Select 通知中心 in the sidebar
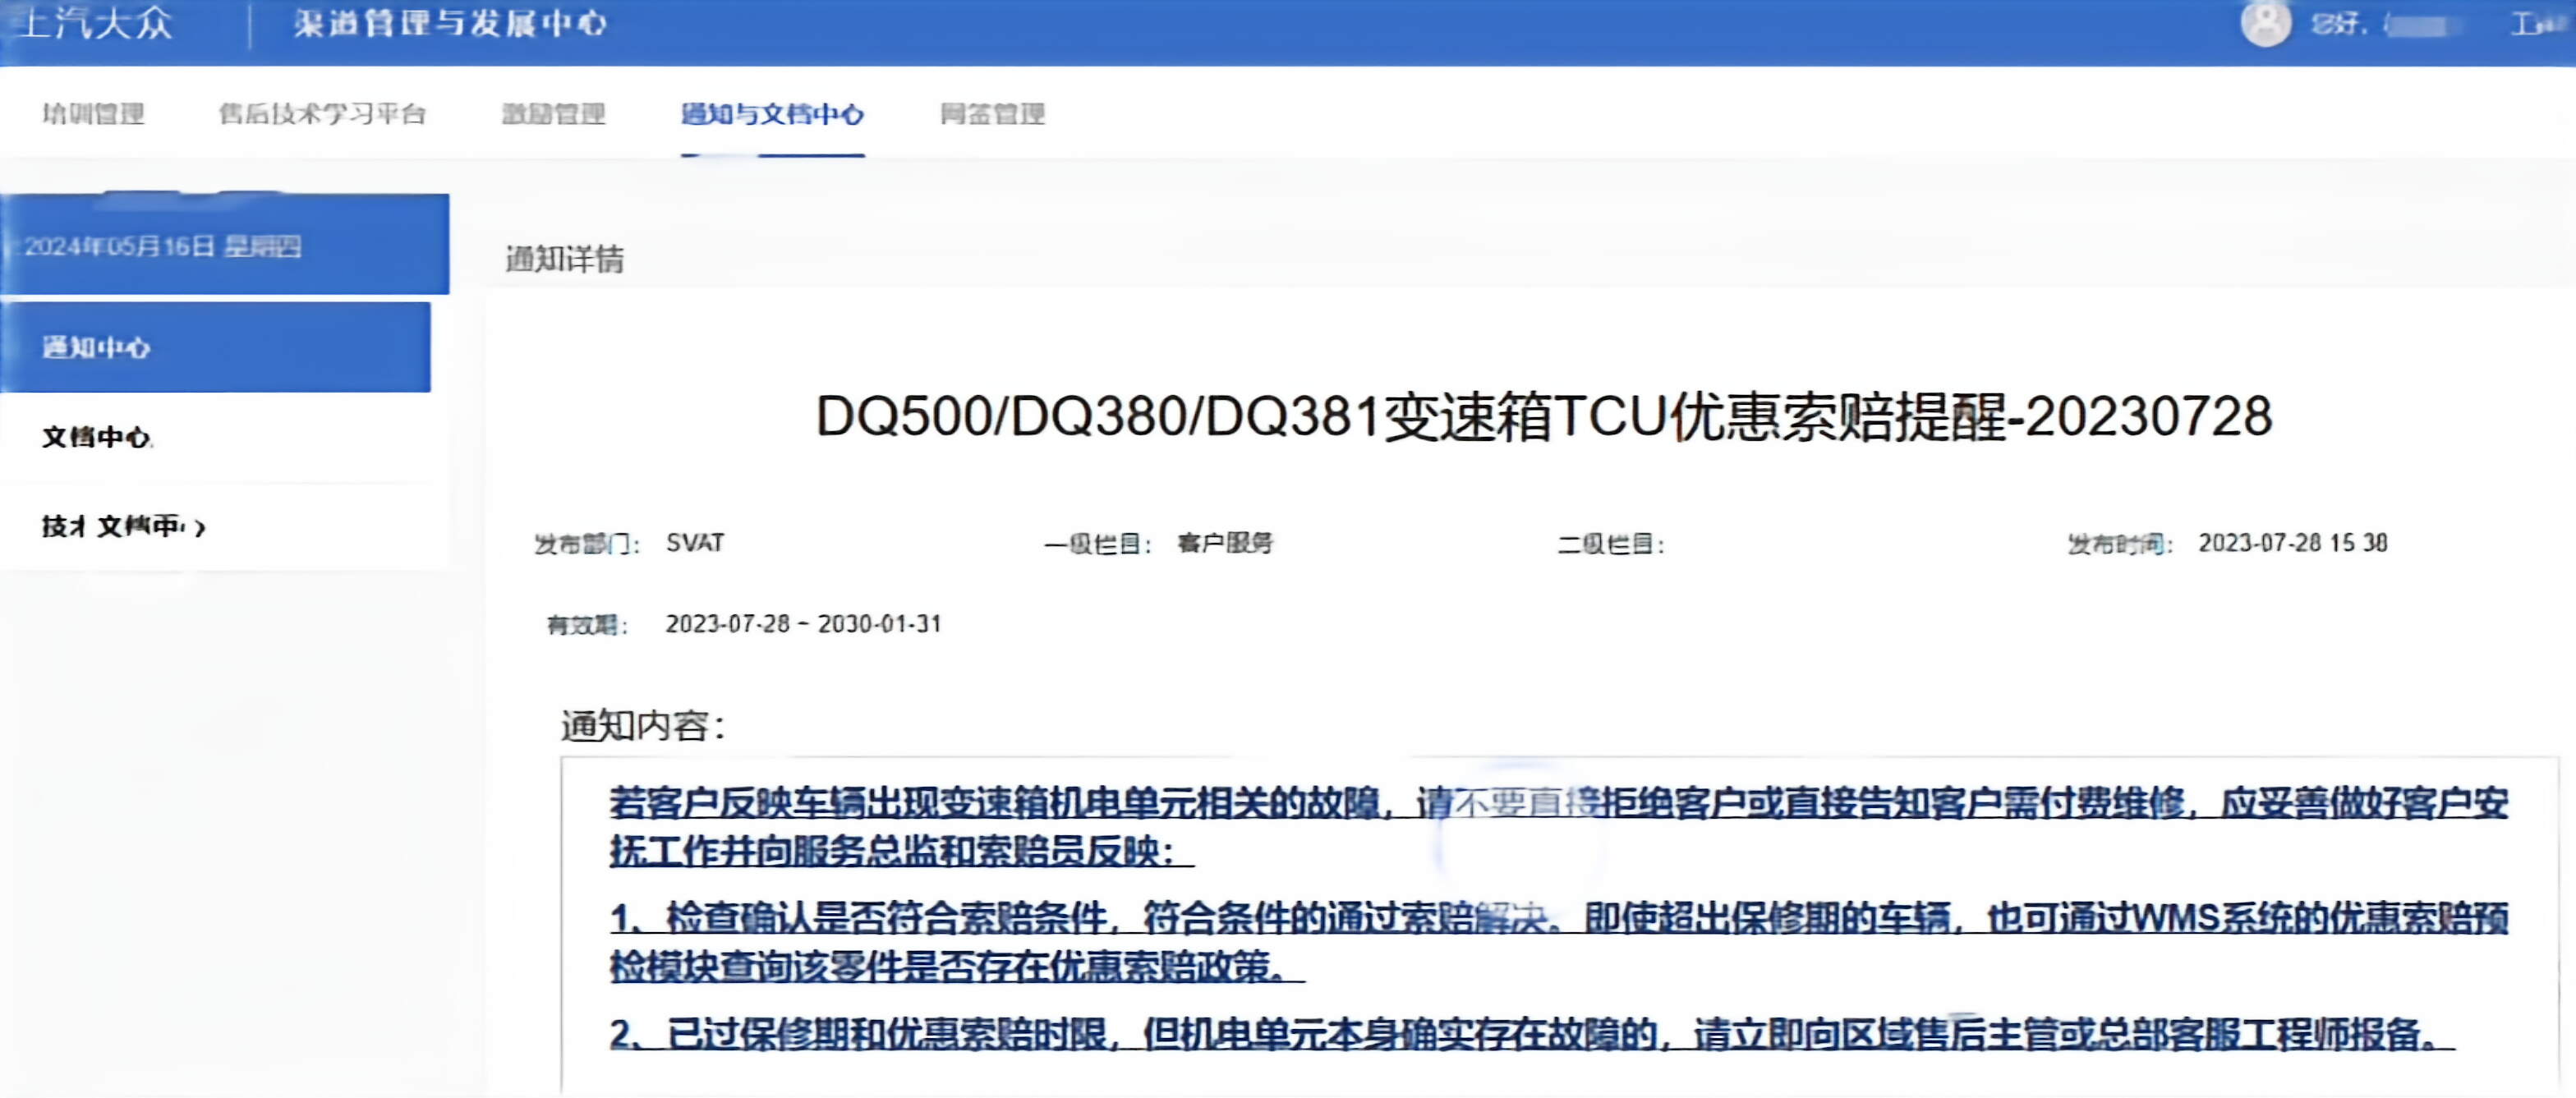 [96, 347]
